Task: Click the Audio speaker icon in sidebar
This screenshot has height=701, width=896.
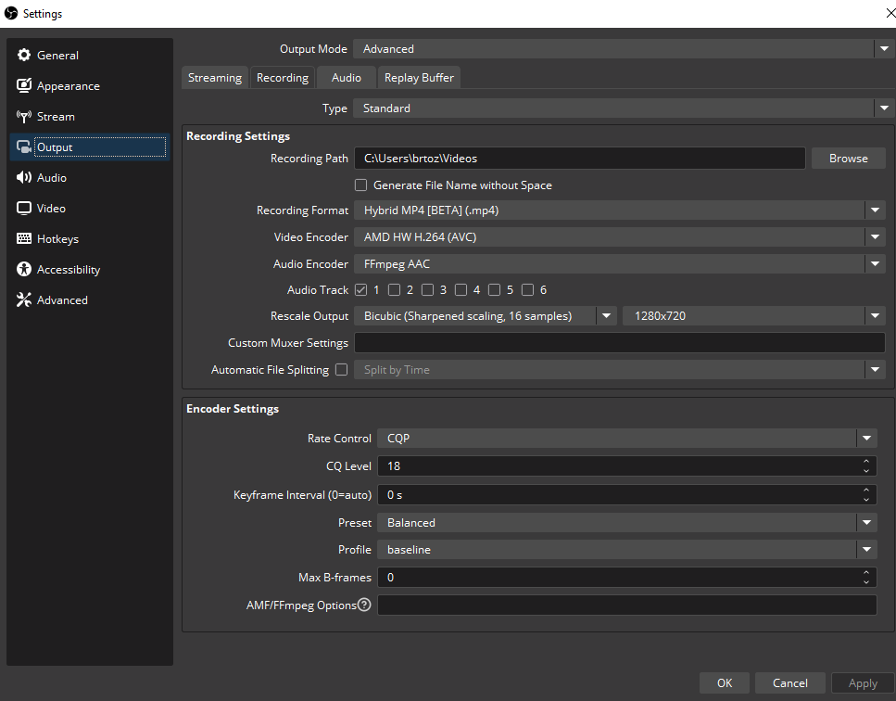Action: coord(24,178)
